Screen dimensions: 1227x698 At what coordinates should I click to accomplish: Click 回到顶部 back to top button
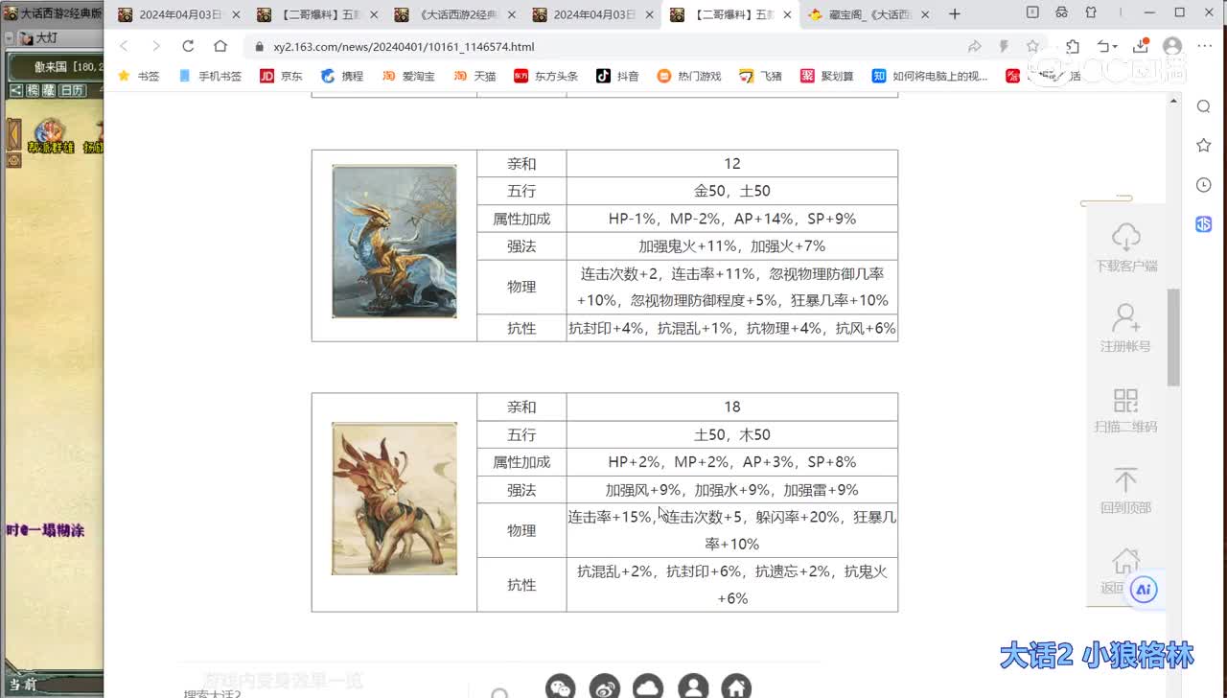pos(1125,490)
